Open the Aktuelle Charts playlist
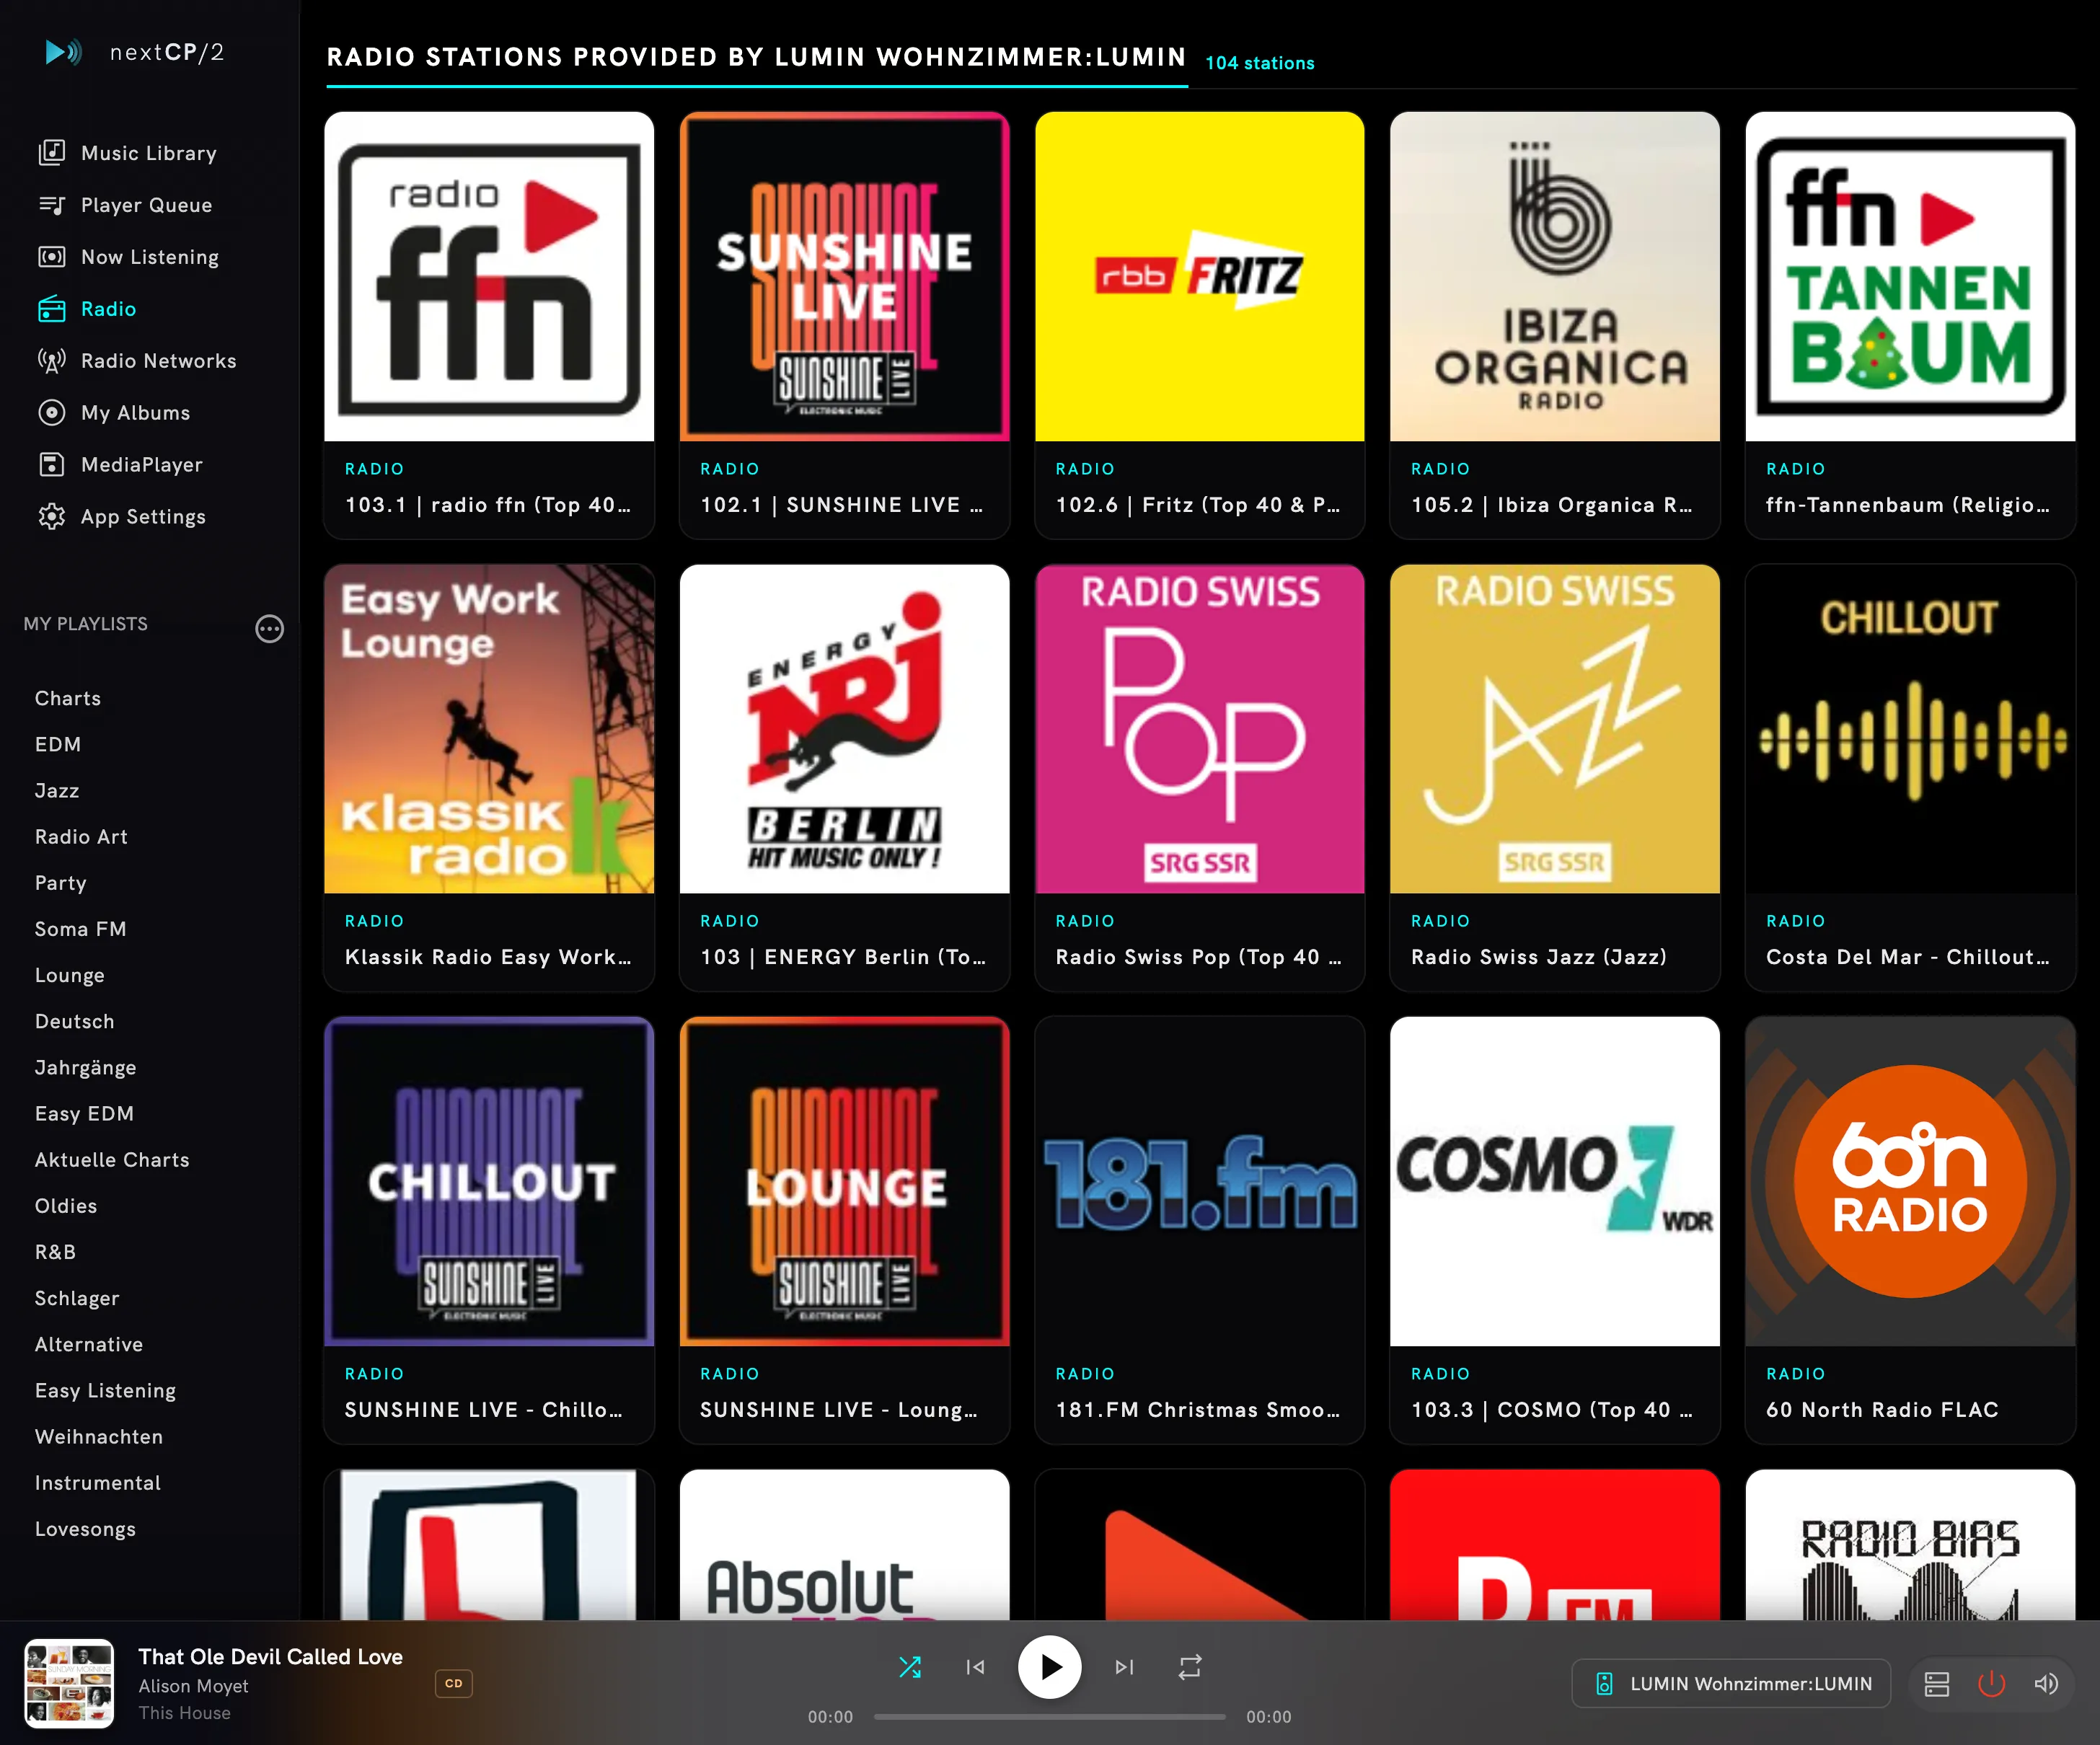Viewport: 2100px width, 1745px height. [x=112, y=1159]
